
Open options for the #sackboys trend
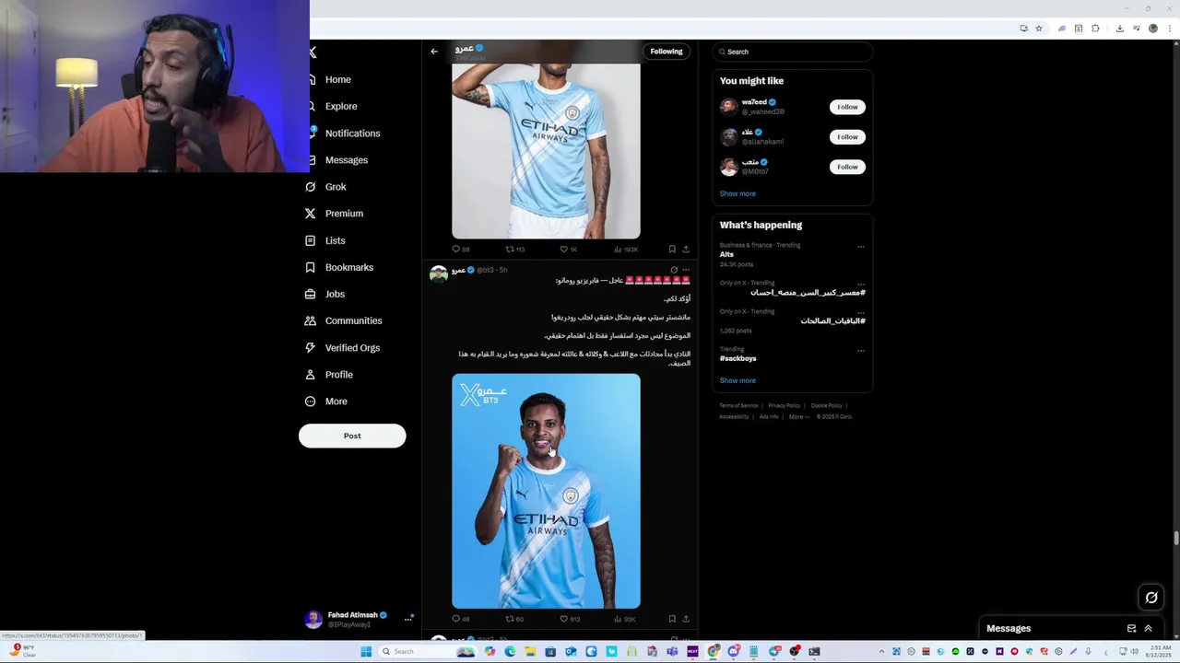pyautogui.click(x=861, y=350)
